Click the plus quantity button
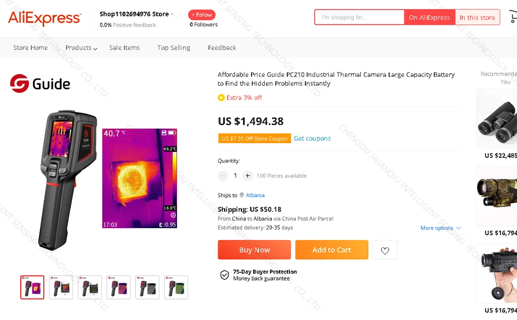Image resolution: width=517 pixels, height=320 pixels. point(248,175)
